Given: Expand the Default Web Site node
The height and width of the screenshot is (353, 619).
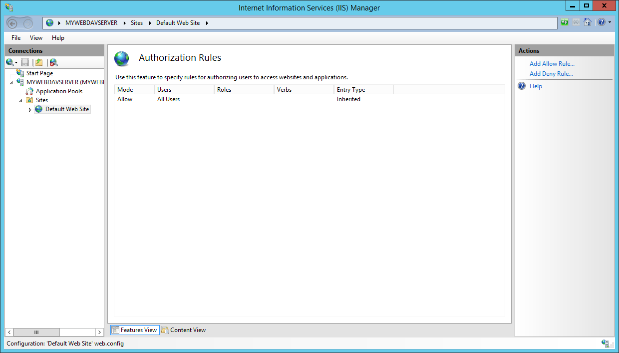Looking at the screenshot, I should click(x=30, y=110).
